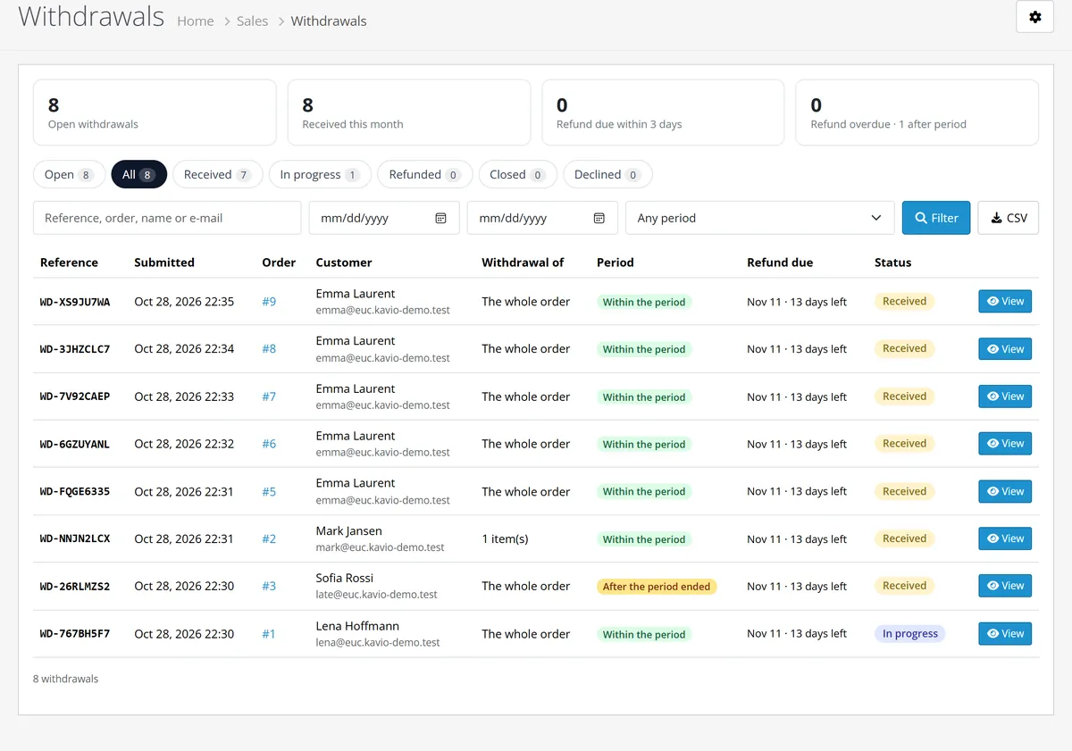Show Closed withdrawals tab
The width and height of the screenshot is (1072, 751).
point(518,174)
